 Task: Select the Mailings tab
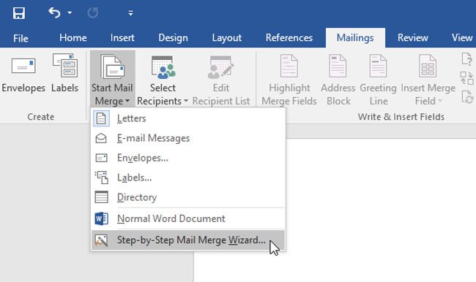coord(355,38)
